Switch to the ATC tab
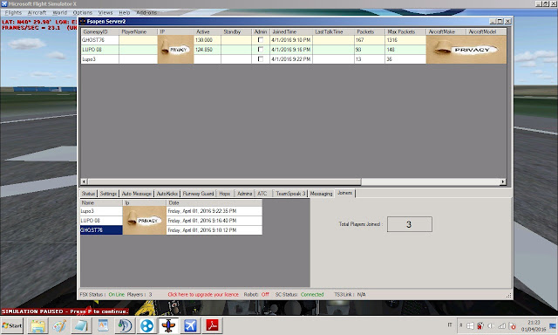Screen dimensions: 558x335 tap(262, 194)
